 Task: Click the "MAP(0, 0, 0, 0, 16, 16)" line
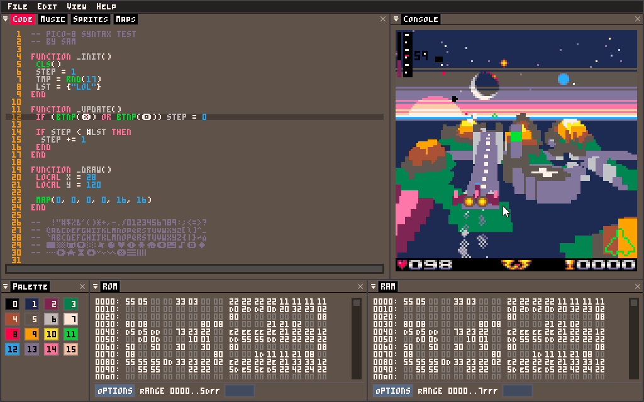click(x=94, y=200)
